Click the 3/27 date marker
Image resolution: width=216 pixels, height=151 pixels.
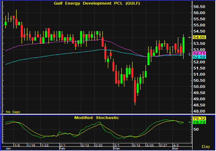coord(163,145)
